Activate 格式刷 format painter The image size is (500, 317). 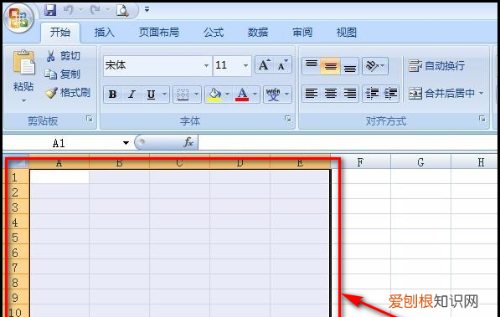(x=68, y=93)
